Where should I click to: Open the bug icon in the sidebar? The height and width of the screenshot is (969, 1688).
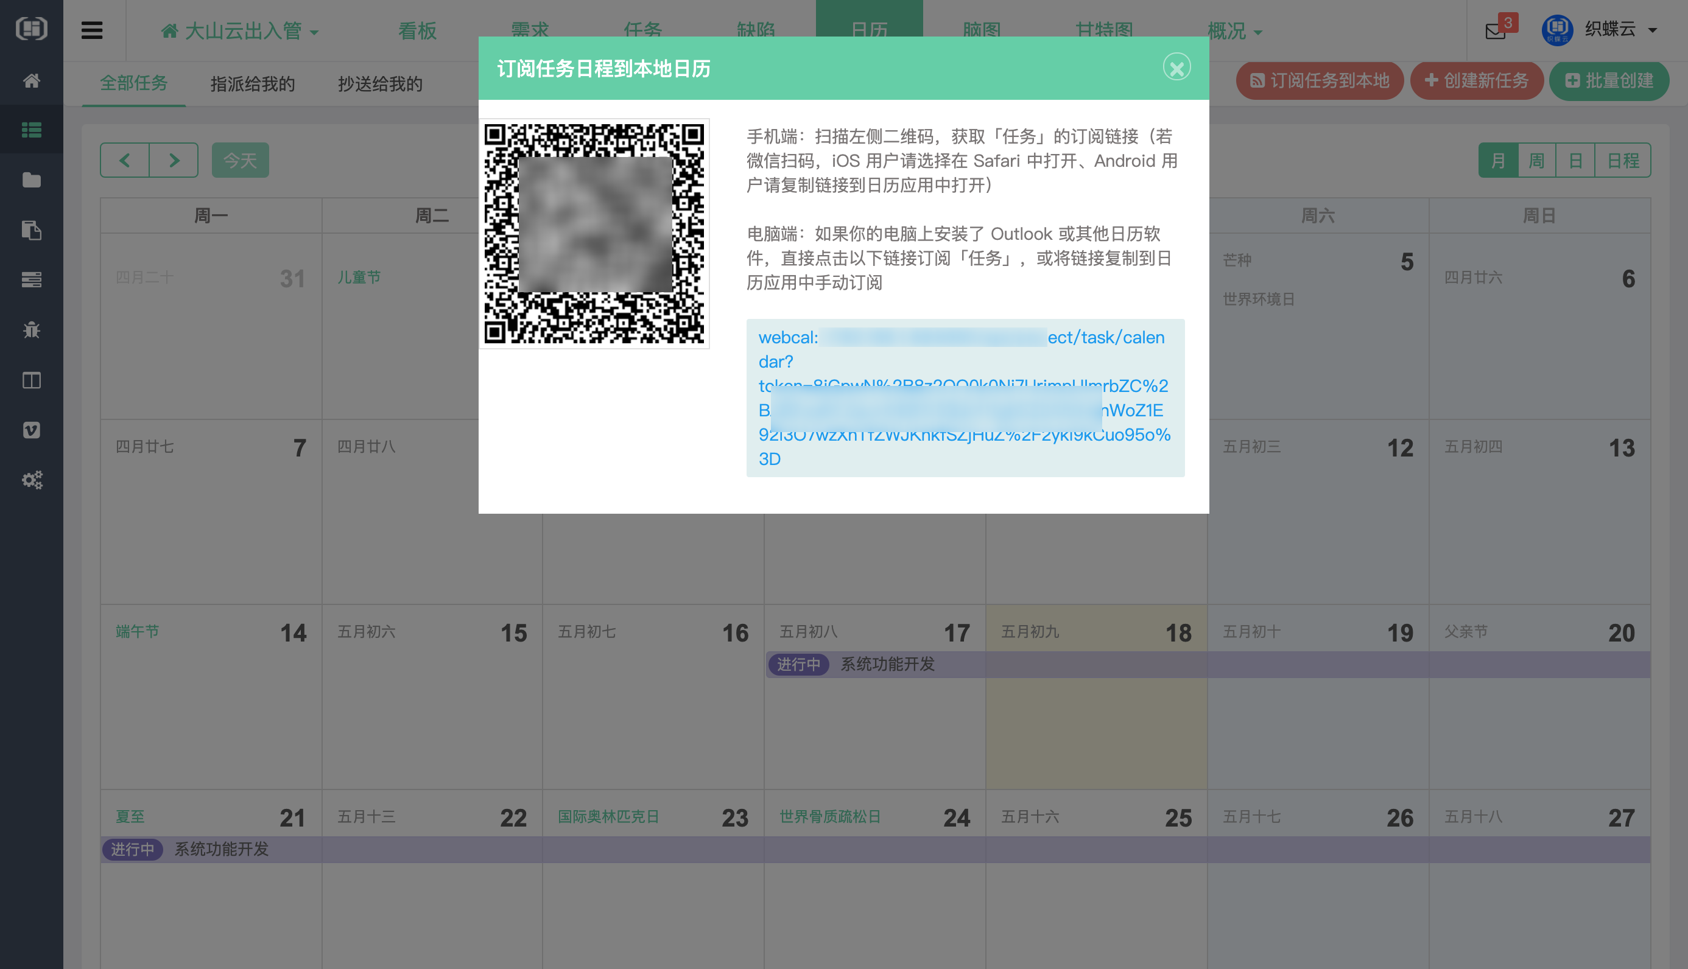click(x=31, y=329)
